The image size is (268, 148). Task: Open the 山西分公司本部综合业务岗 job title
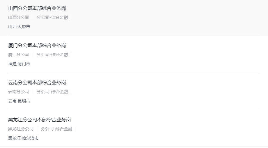tap(37, 8)
